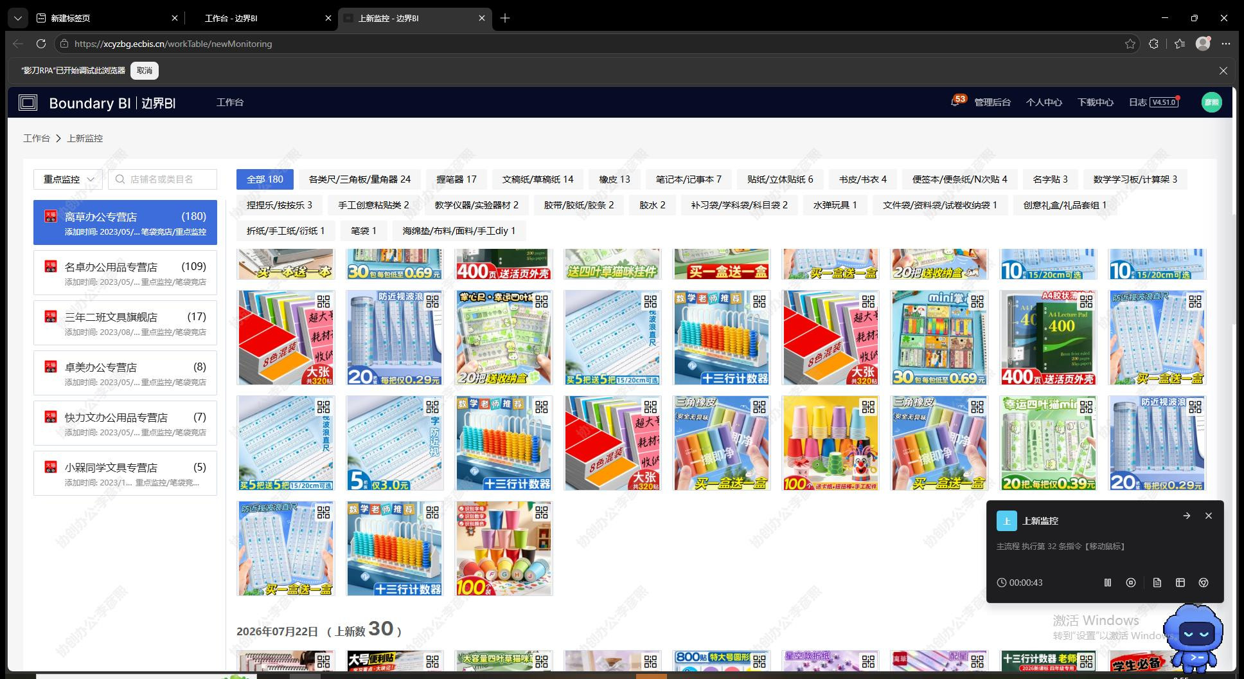Close the 影刀RPA debugging notification bar
This screenshot has width=1244, height=679.
(1223, 71)
